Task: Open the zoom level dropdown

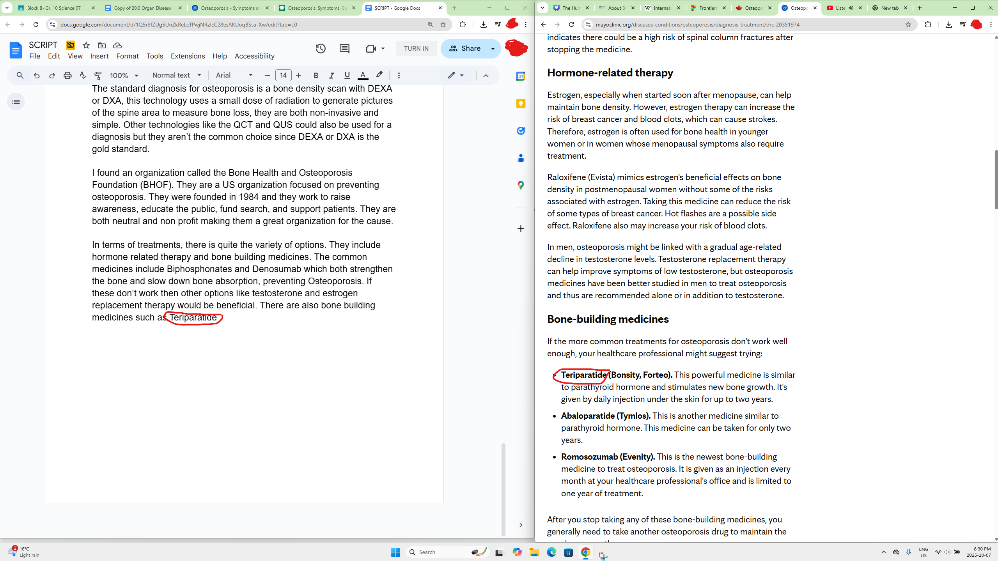Action: 124,75
